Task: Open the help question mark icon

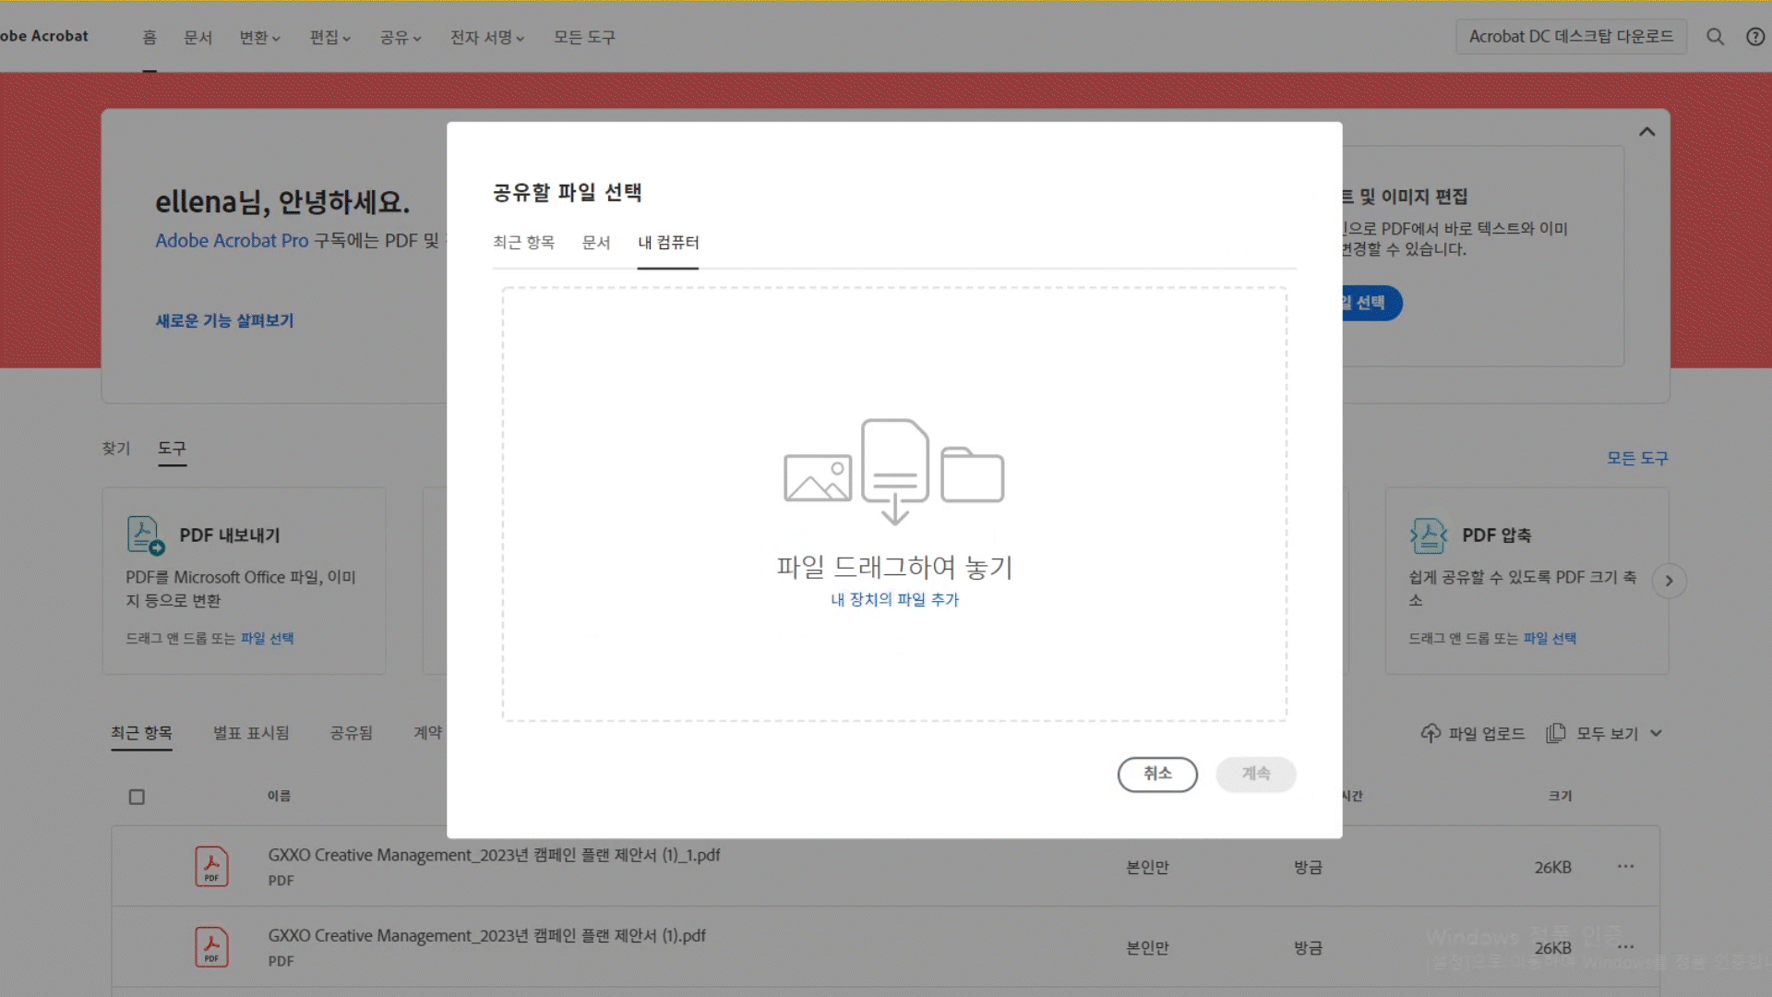Action: [1755, 37]
